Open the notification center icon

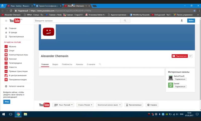pos(197,114)
